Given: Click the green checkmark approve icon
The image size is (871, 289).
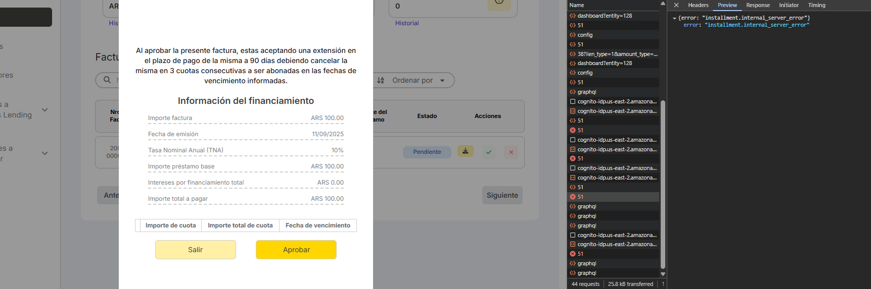Looking at the screenshot, I should 489,152.
